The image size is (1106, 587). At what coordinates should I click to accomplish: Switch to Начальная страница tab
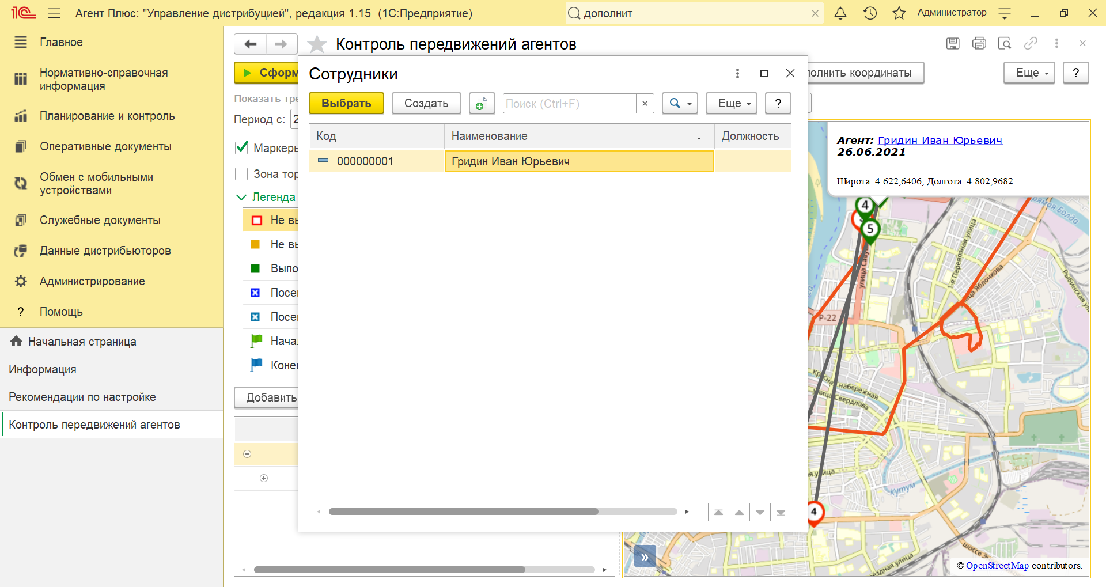pyautogui.click(x=111, y=342)
